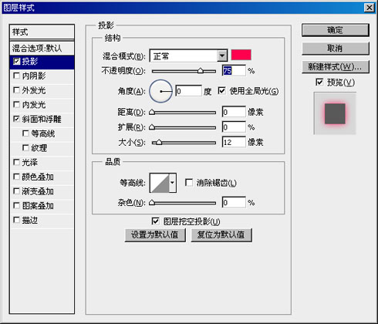This screenshot has height=324, width=378.
Task: Open the shadow color swatch
Action: tap(241, 55)
